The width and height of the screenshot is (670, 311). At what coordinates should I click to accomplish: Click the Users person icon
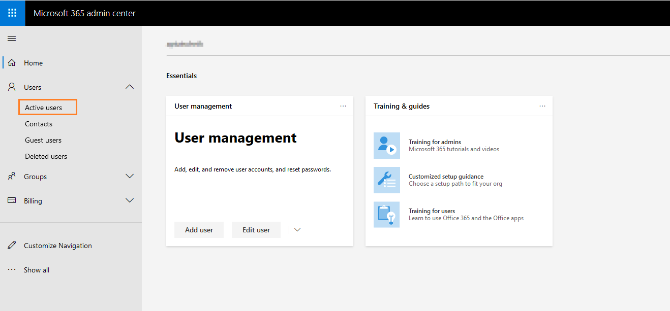point(12,87)
